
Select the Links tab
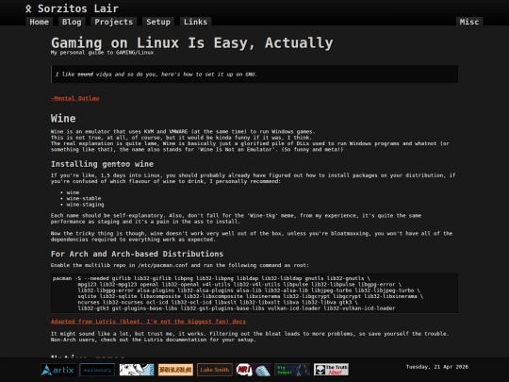click(195, 22)
